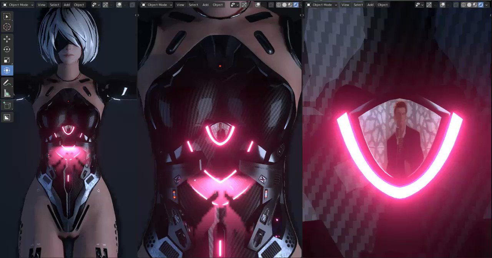Select the 3D Cursor tool
492x258 pixels.
click(7, 27)
